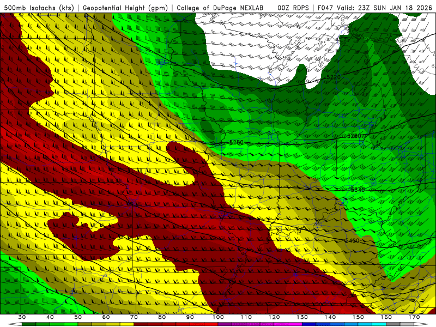Click the 130 tick label on color scale
Viewport: 436px width, 327px height.
coord(302,317)
